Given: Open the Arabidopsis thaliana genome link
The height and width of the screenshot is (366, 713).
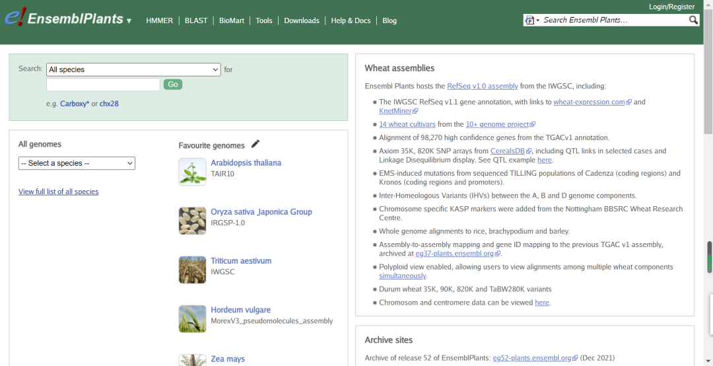Looking at the screenshot, I should pyautogui.click(x=246, y=163).
